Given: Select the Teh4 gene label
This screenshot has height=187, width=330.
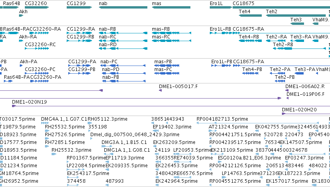Looking at the screenshot, I should pos(245,11).
